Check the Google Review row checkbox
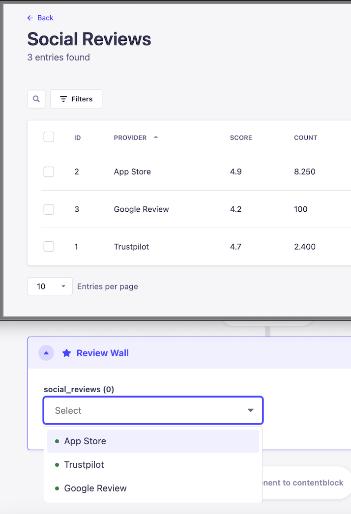Screen dimensions: 351x514 [49, 209]
